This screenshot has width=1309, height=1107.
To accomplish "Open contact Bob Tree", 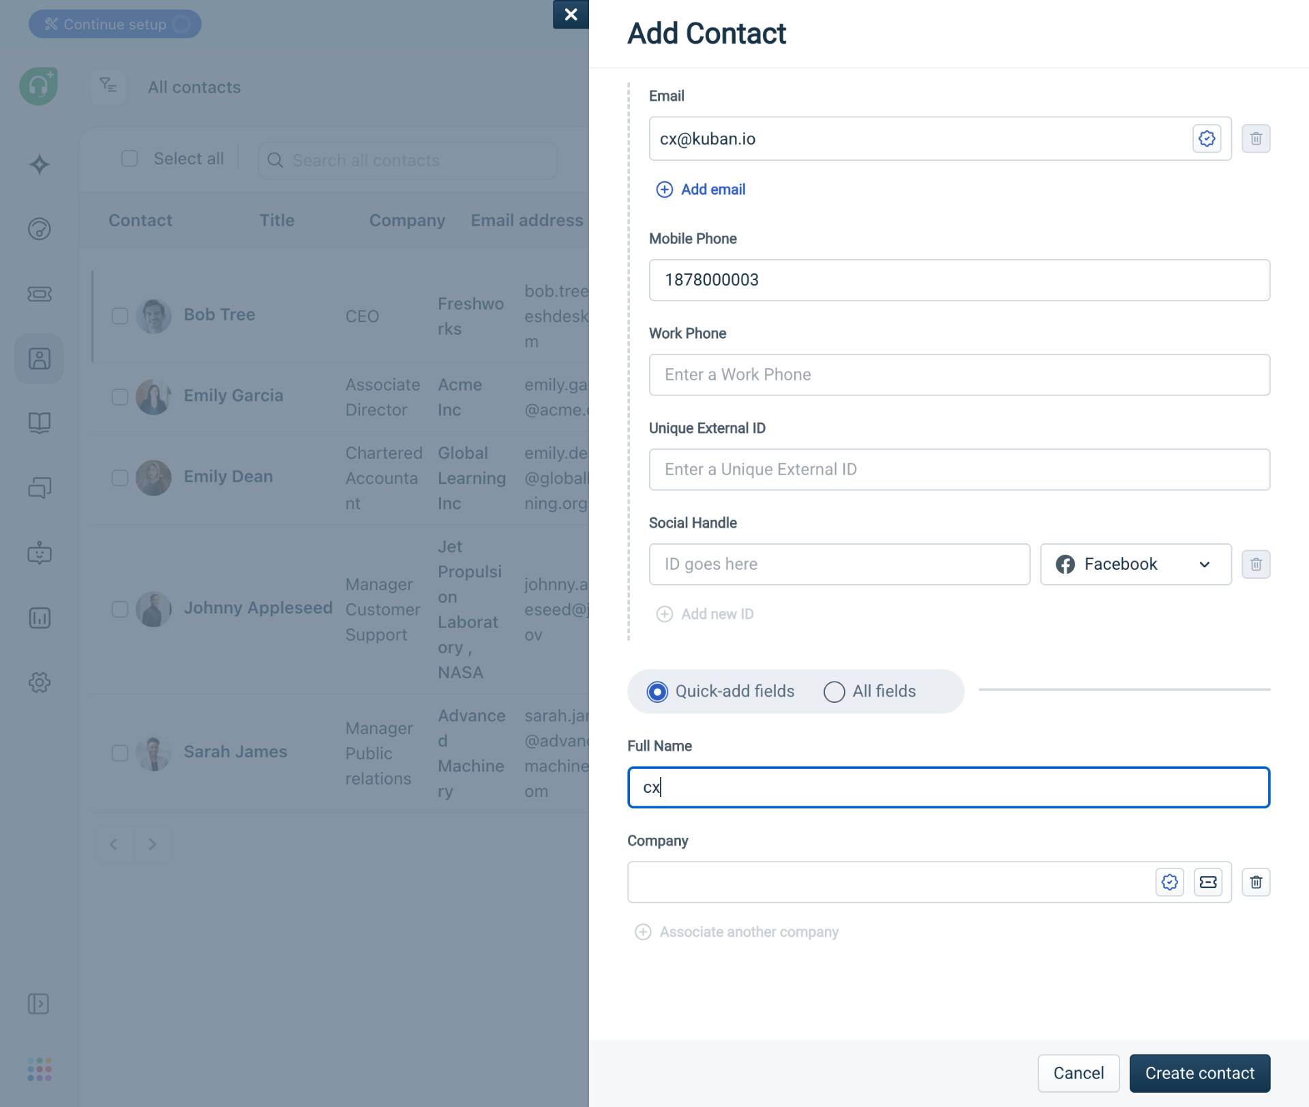I will (219, 314).
